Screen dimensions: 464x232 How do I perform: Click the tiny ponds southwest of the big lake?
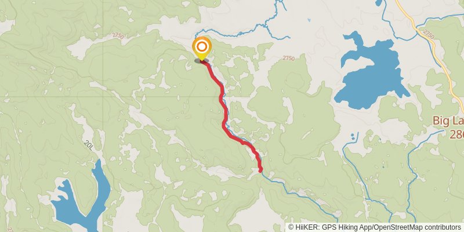pos(352,137)
